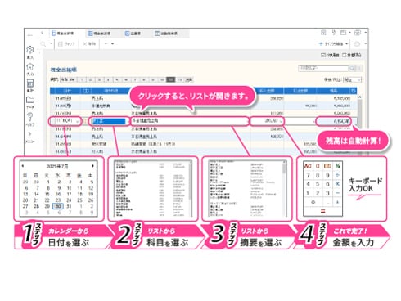The image size is (401, 301).
Task: Click the refresh icon in grid header
Action: point(354,91)
